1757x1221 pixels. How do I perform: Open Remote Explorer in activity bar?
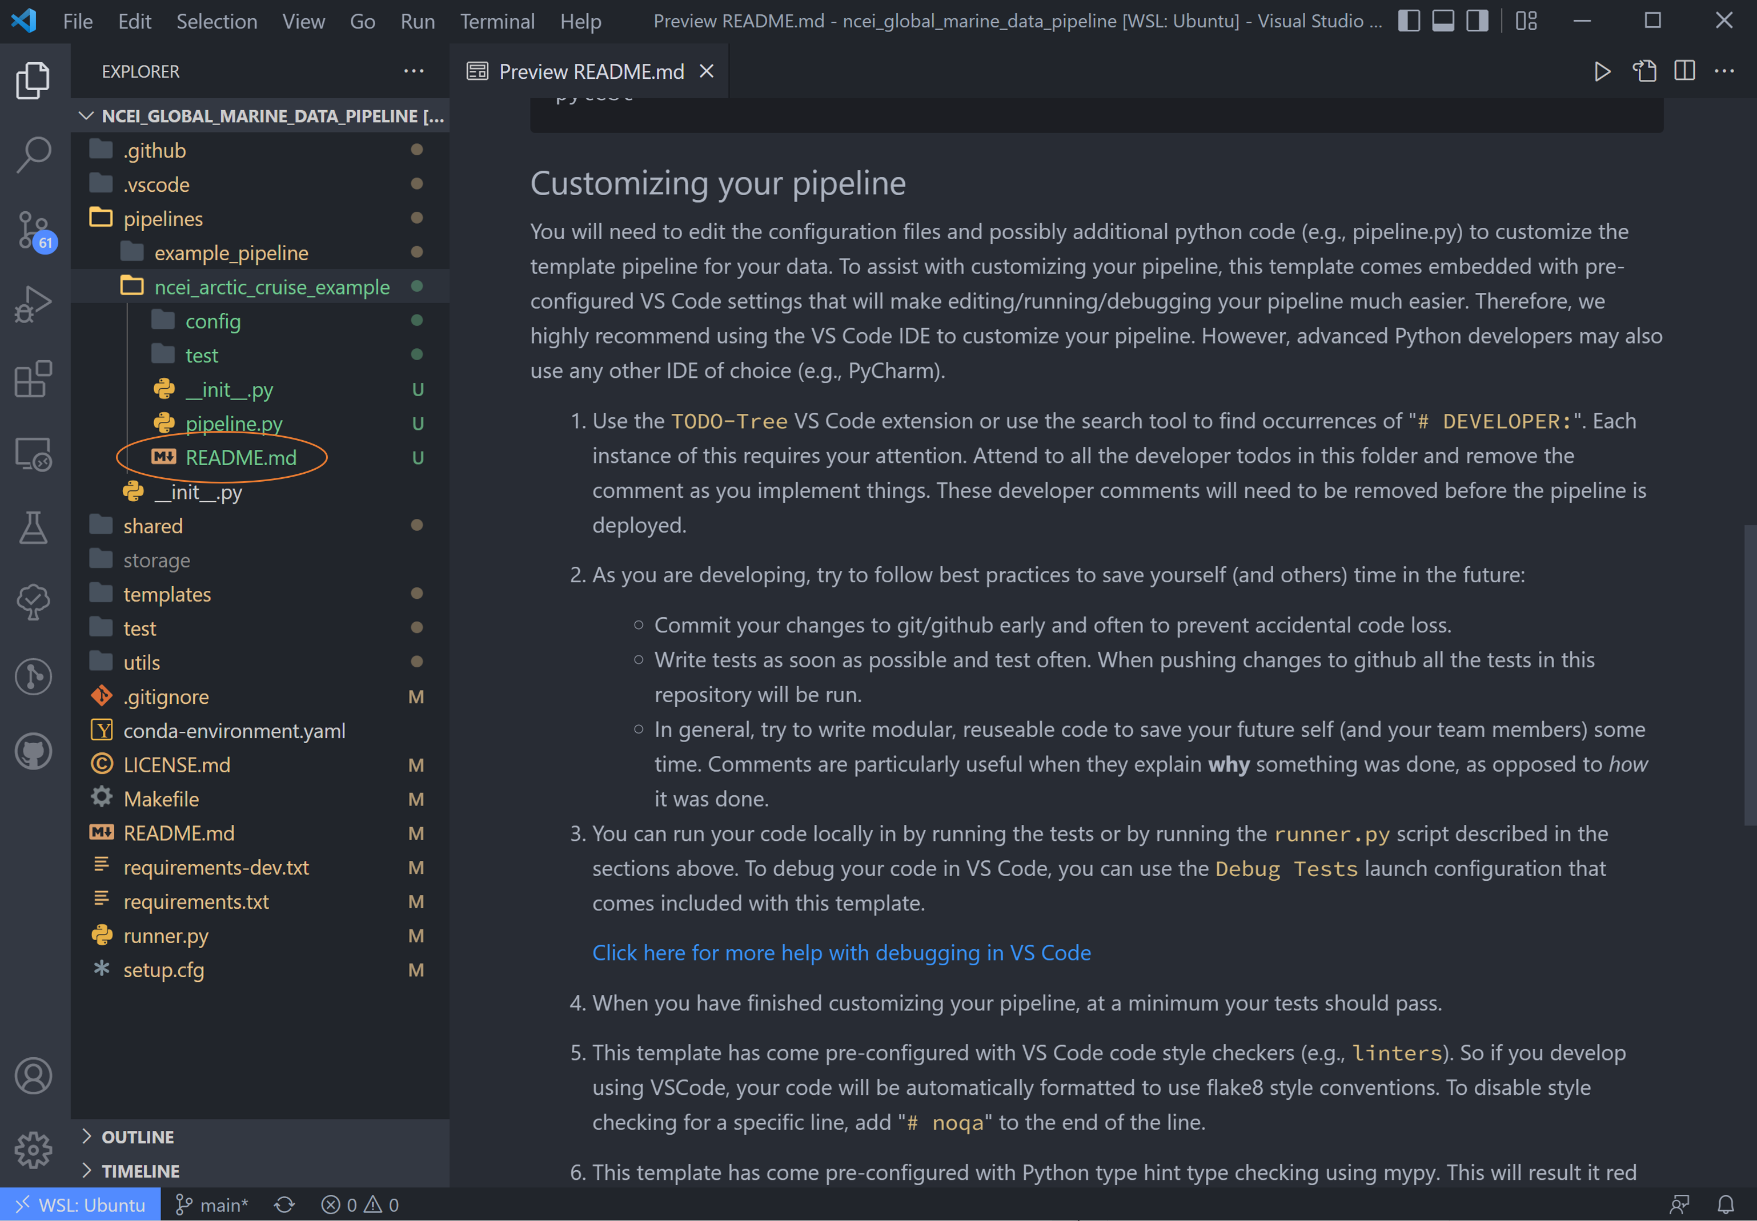(x=34, y=454)
